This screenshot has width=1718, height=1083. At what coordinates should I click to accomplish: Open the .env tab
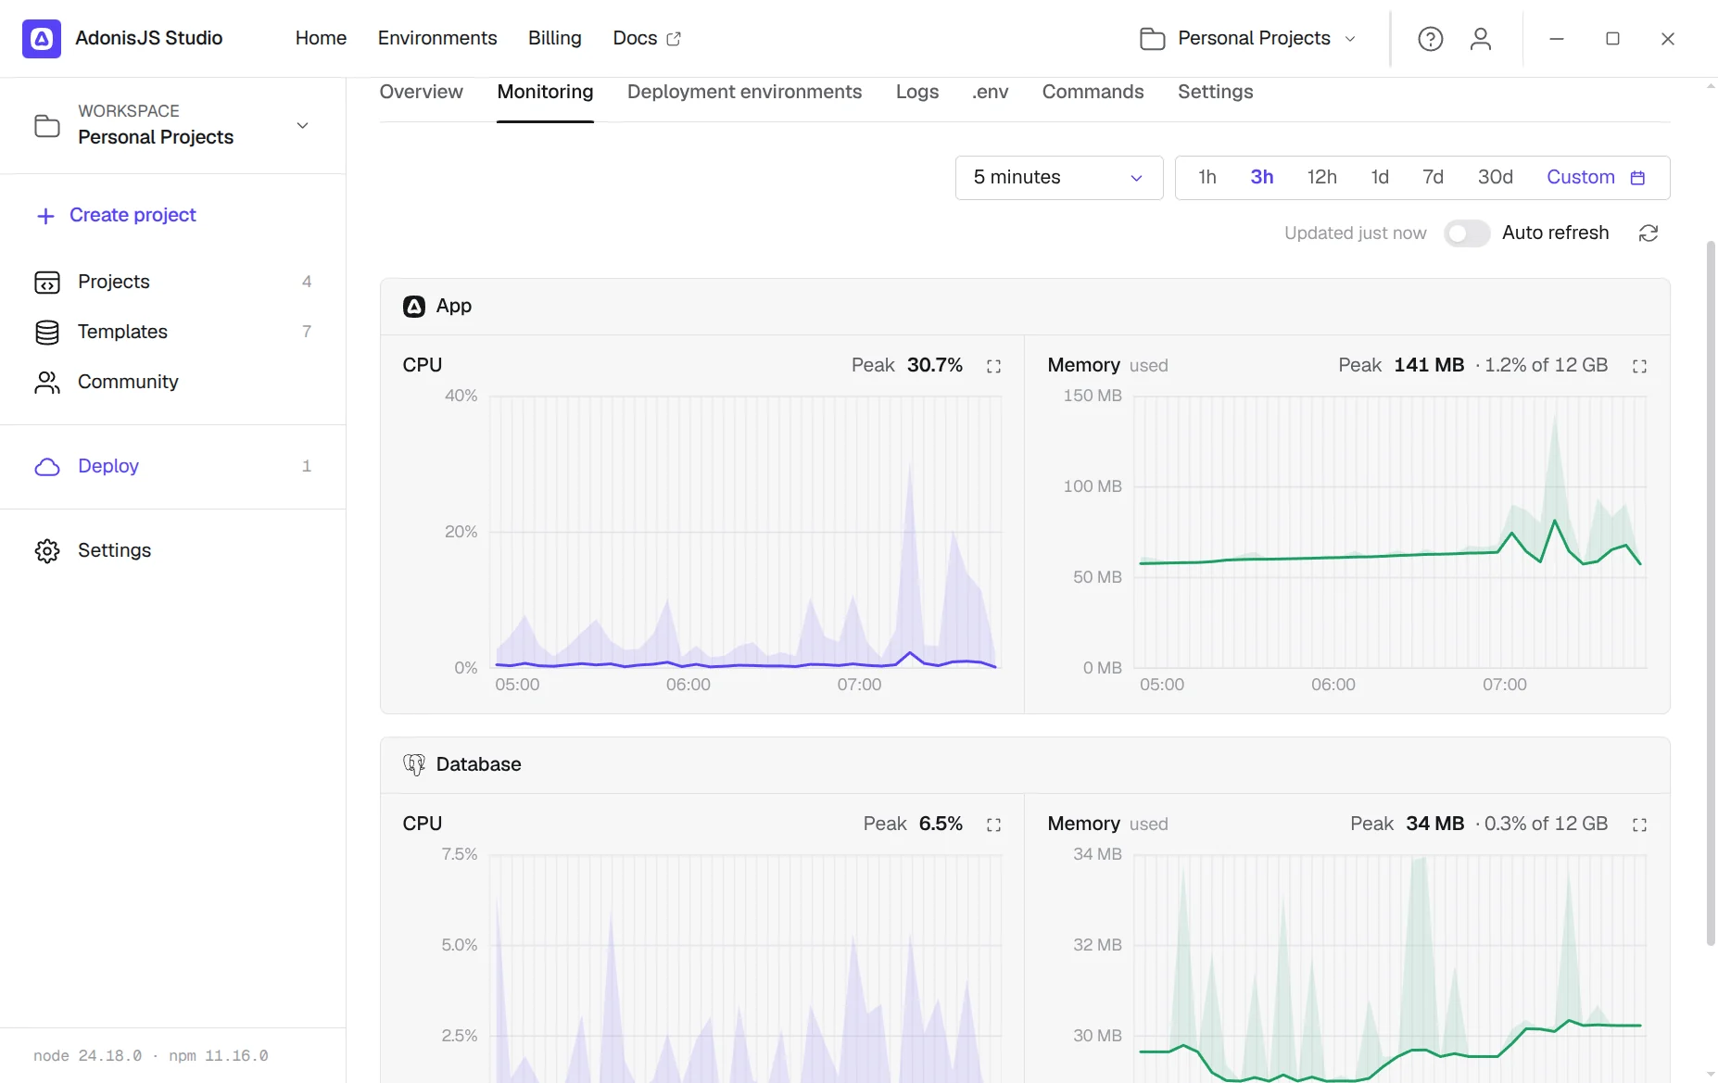tap(990, 92)
